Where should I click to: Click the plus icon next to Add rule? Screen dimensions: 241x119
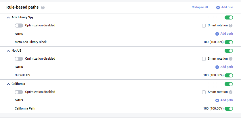[x=218, y=7]
